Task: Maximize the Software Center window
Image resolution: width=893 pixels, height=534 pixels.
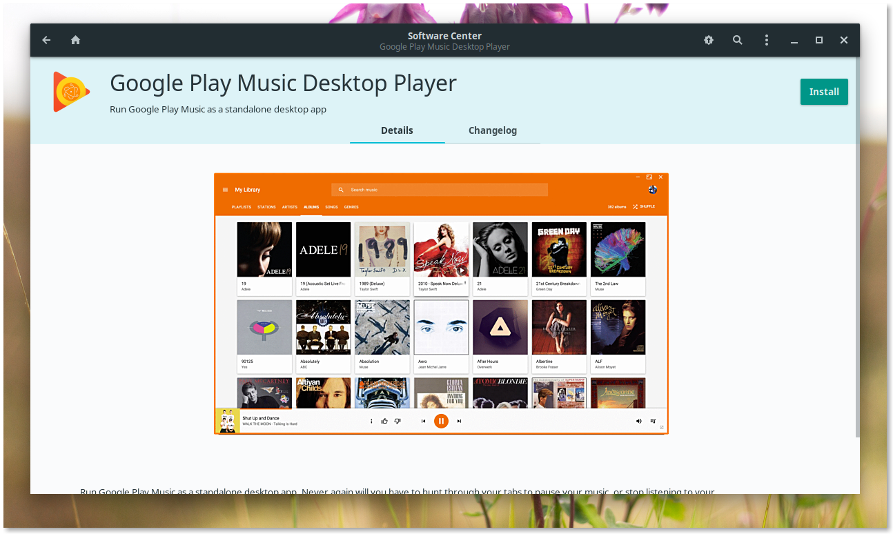Action: point(819,40)
